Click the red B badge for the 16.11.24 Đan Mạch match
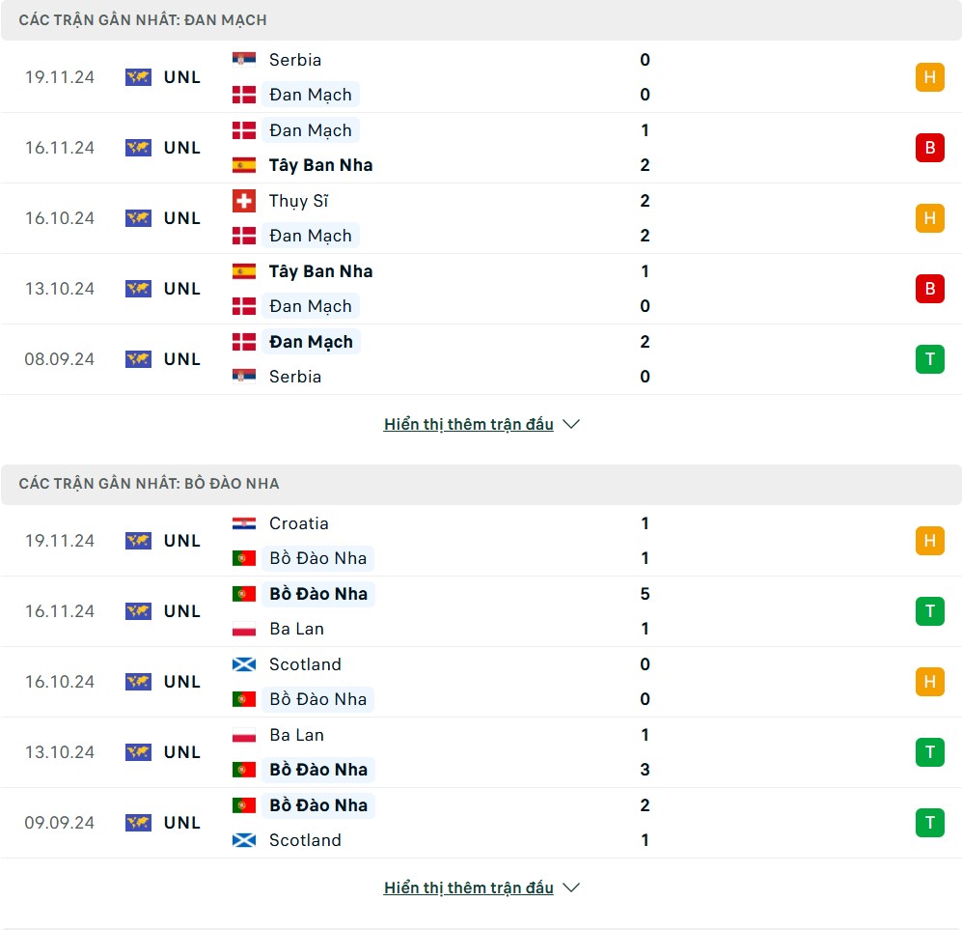The height and width of the screenshot is (930, 962). point(929,148)
